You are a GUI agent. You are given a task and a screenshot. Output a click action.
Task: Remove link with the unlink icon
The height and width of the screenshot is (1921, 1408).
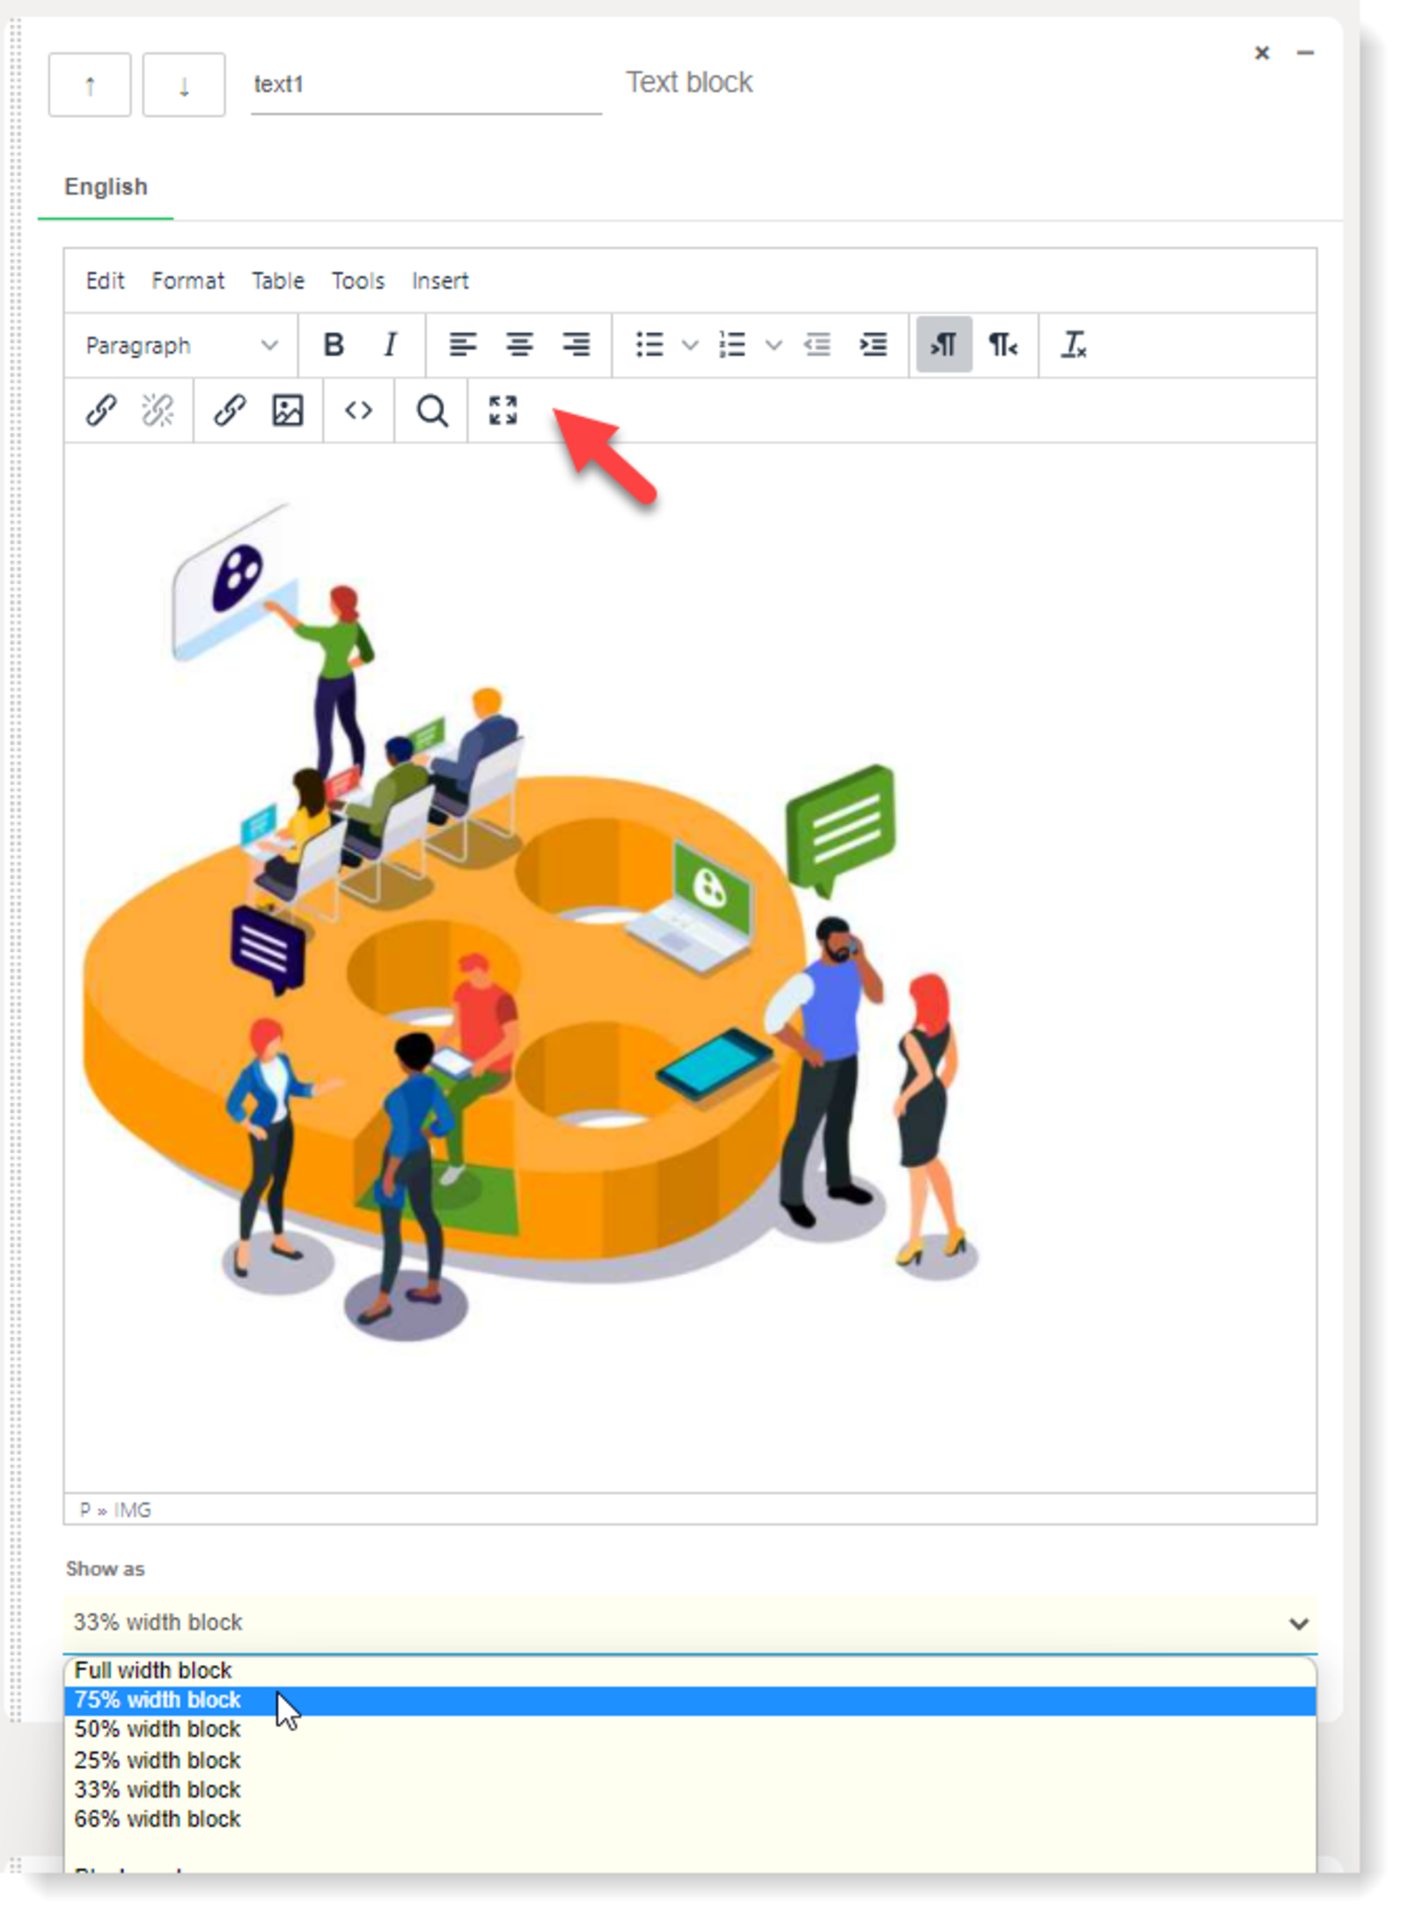tap(158, 410)
